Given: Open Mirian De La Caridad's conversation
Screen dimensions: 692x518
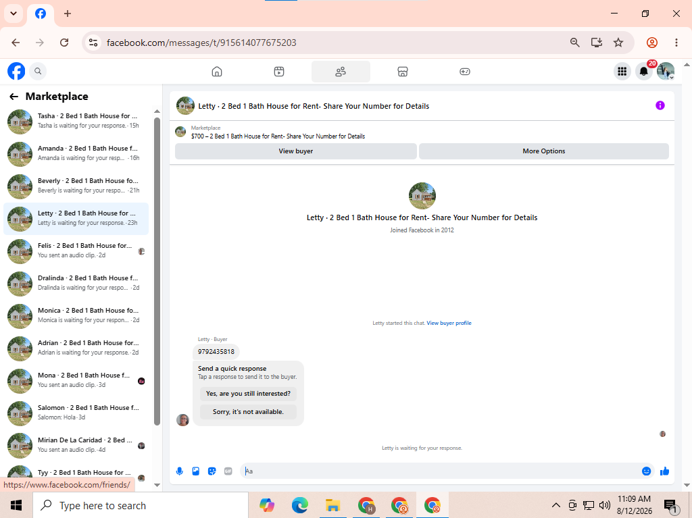Looking at the screenshot, I should tap(76, 445).
